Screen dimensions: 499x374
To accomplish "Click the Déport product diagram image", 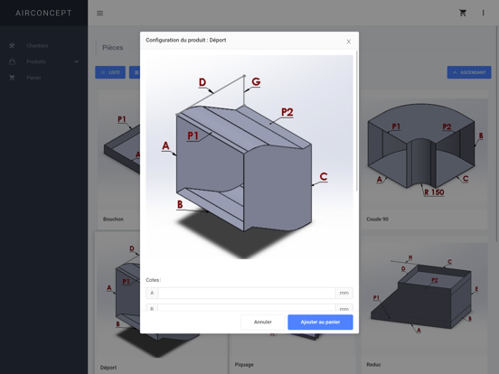I will pos(249,157).
